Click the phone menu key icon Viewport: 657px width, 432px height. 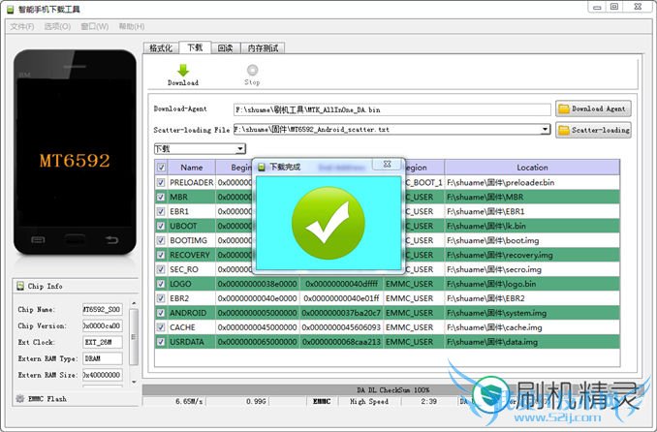[x=38, y=239]
